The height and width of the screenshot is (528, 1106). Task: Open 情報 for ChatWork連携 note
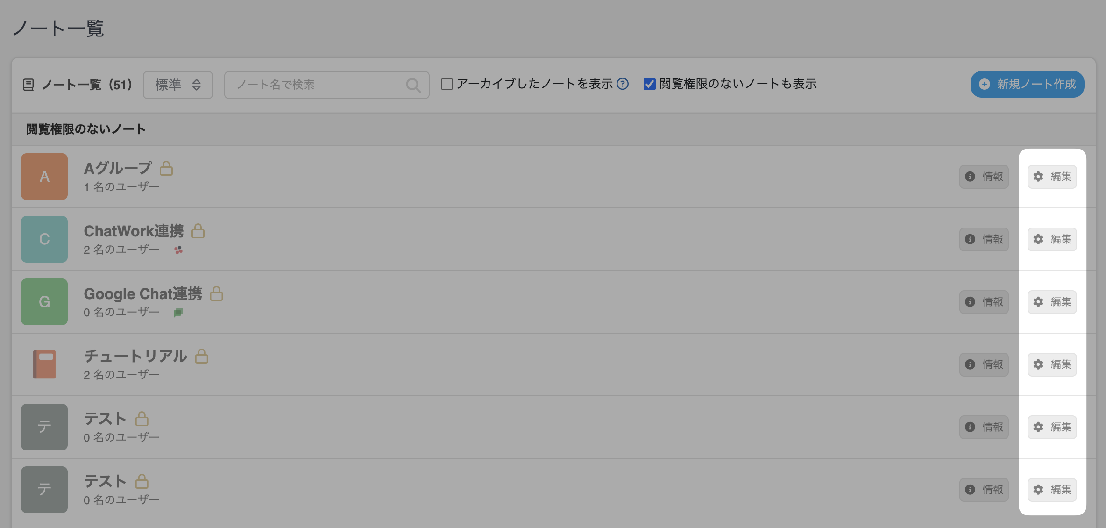click(984, 239)
